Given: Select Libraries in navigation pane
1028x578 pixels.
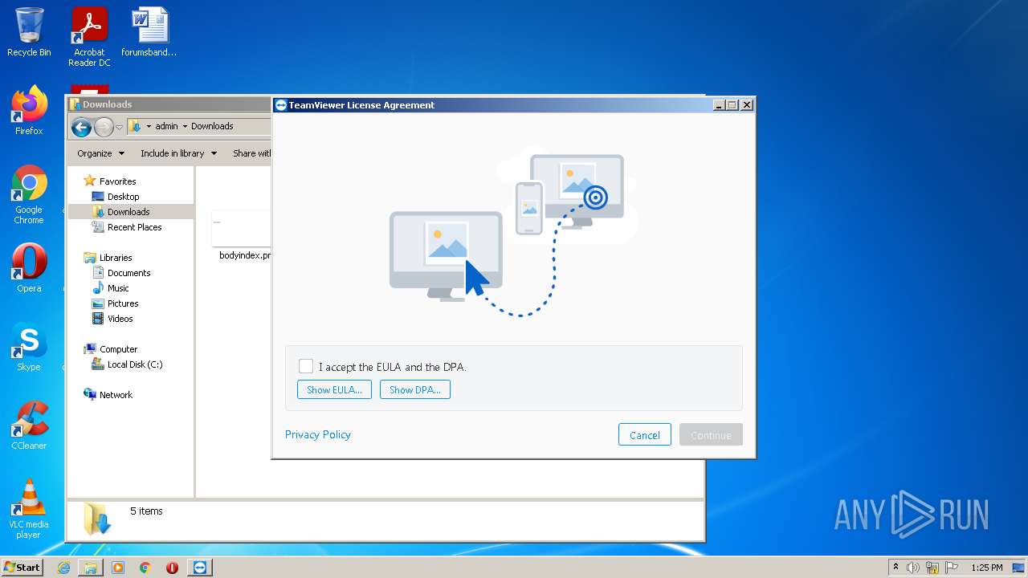Looking at the screenshot, I should coord(116,258).
